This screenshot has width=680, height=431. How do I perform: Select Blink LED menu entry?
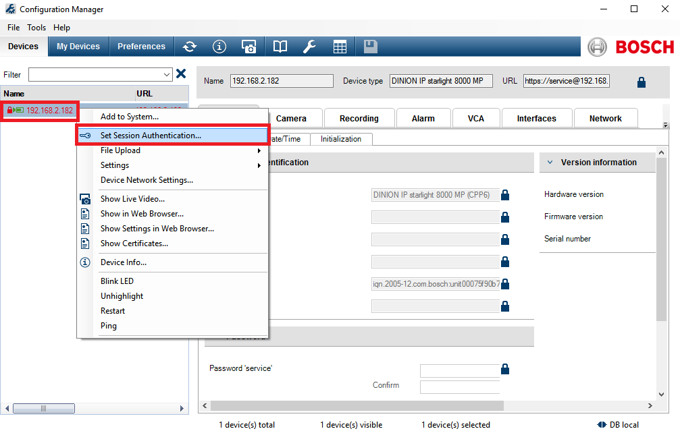173,281
